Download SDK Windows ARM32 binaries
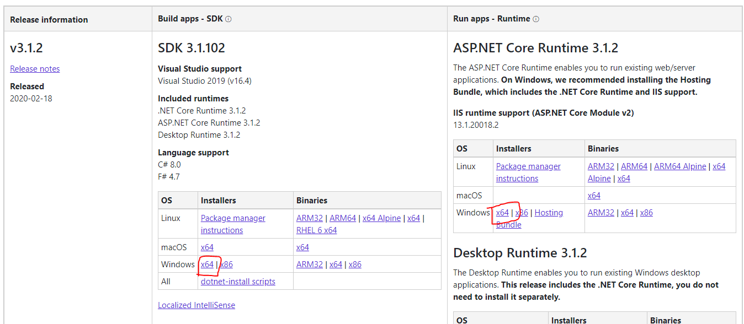 pos(310,264)
